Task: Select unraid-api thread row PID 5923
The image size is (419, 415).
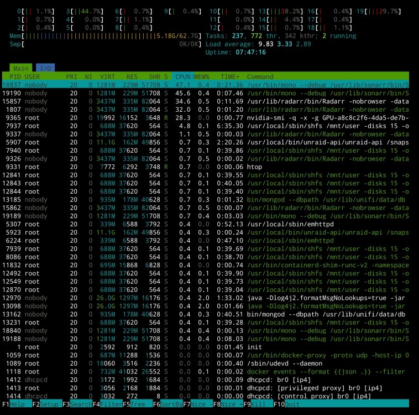Action: (206, 232)
